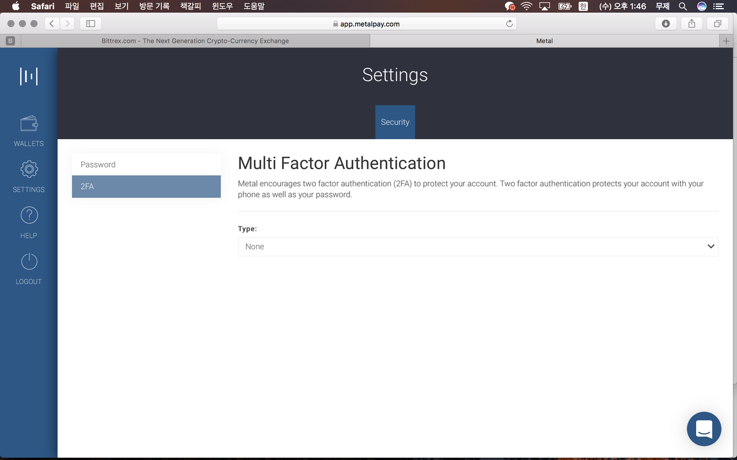Click the Safari share button
The height and width of the screenshot is (460, 737).
(692, 24)
